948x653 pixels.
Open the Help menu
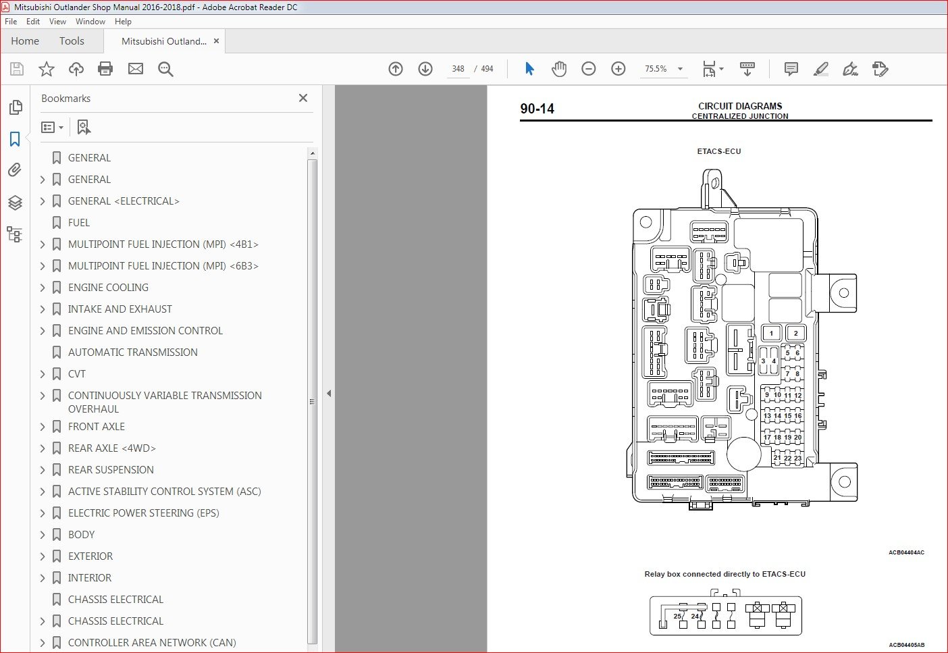click(123, 22)
